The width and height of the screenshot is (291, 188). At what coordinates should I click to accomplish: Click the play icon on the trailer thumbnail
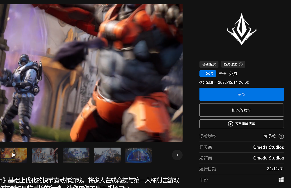14,155
